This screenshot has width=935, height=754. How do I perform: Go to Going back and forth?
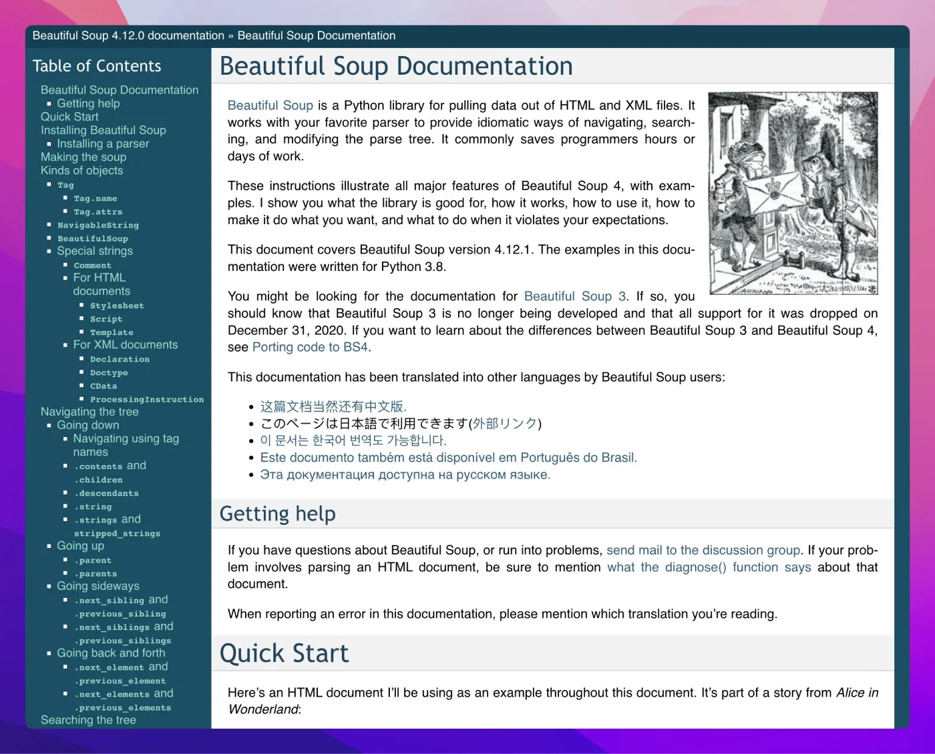point(111,653)
